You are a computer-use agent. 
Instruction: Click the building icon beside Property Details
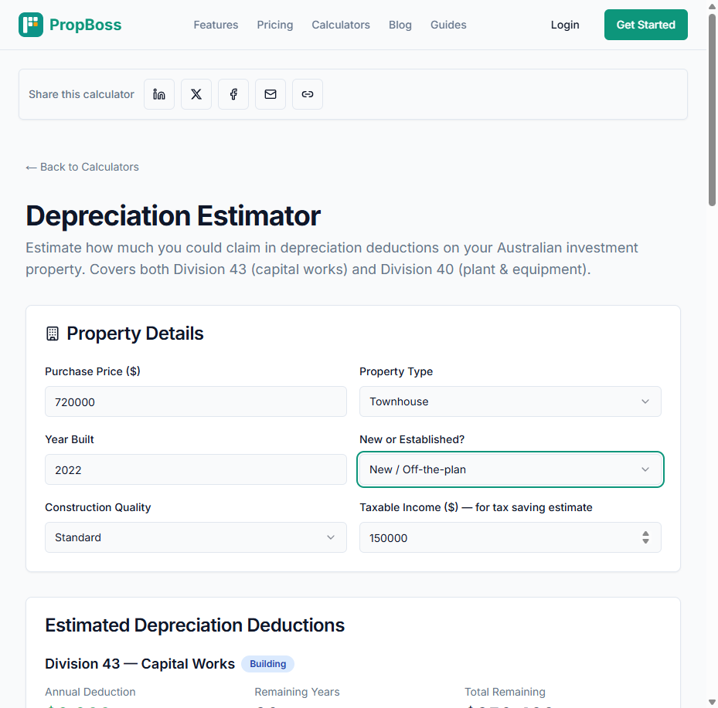pos(52,333)
